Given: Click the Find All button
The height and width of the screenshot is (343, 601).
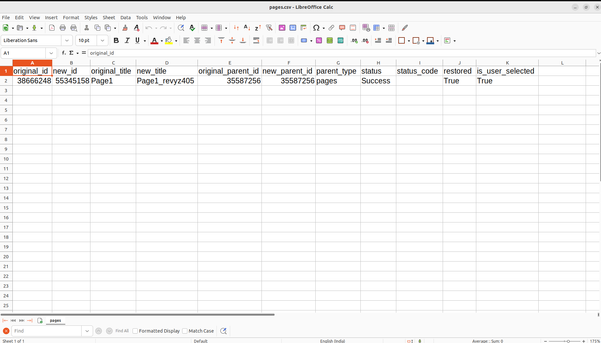Looking at the screenshot, I should [x=122, y=331].
